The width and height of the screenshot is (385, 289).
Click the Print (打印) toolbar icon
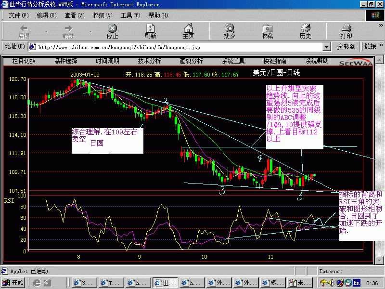coord(346,28)
